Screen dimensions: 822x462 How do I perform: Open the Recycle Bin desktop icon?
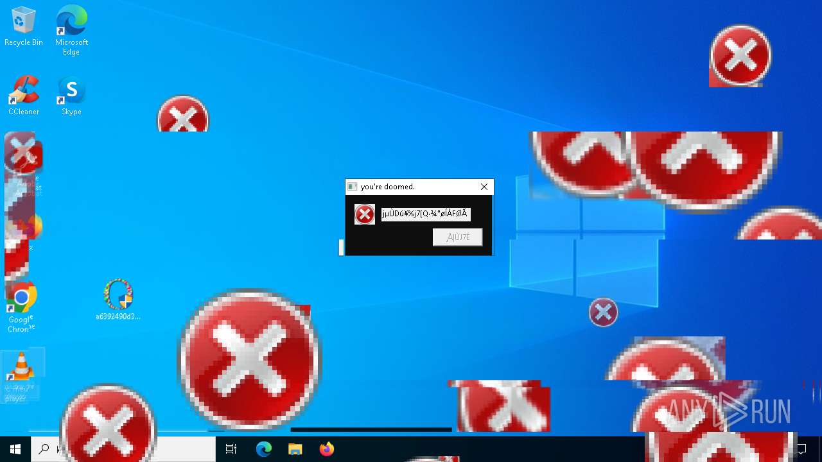click(x=24, y=27)
